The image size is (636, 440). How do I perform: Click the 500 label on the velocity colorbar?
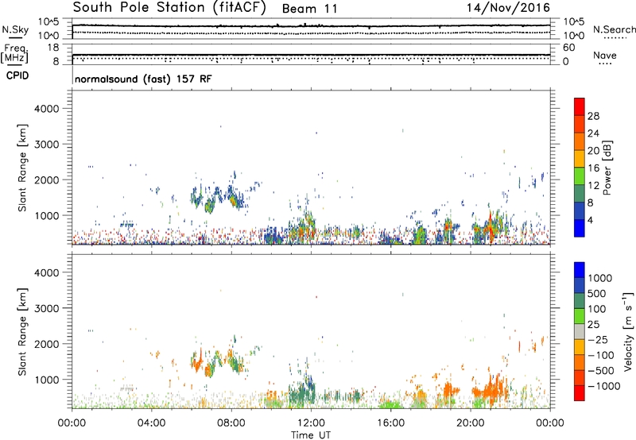599,294
